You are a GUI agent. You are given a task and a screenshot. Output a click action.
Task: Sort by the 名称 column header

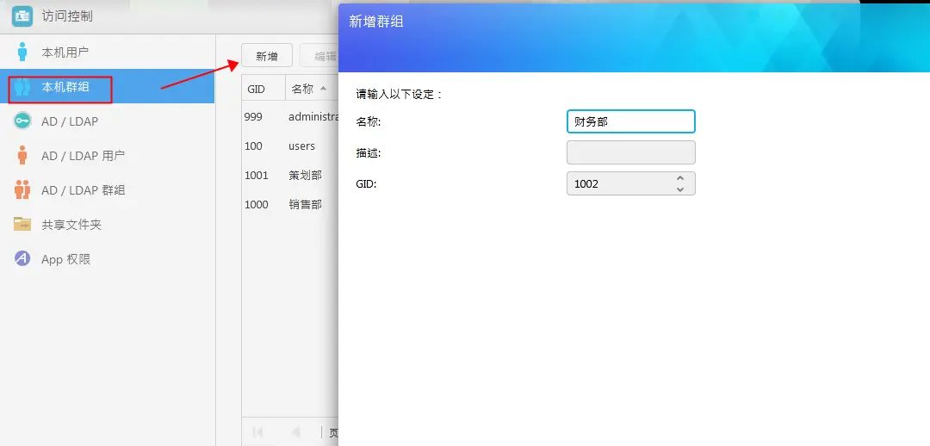coord(312,89)
